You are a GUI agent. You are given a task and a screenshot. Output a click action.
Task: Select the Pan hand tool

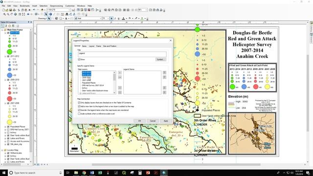(x=12, y=14)
